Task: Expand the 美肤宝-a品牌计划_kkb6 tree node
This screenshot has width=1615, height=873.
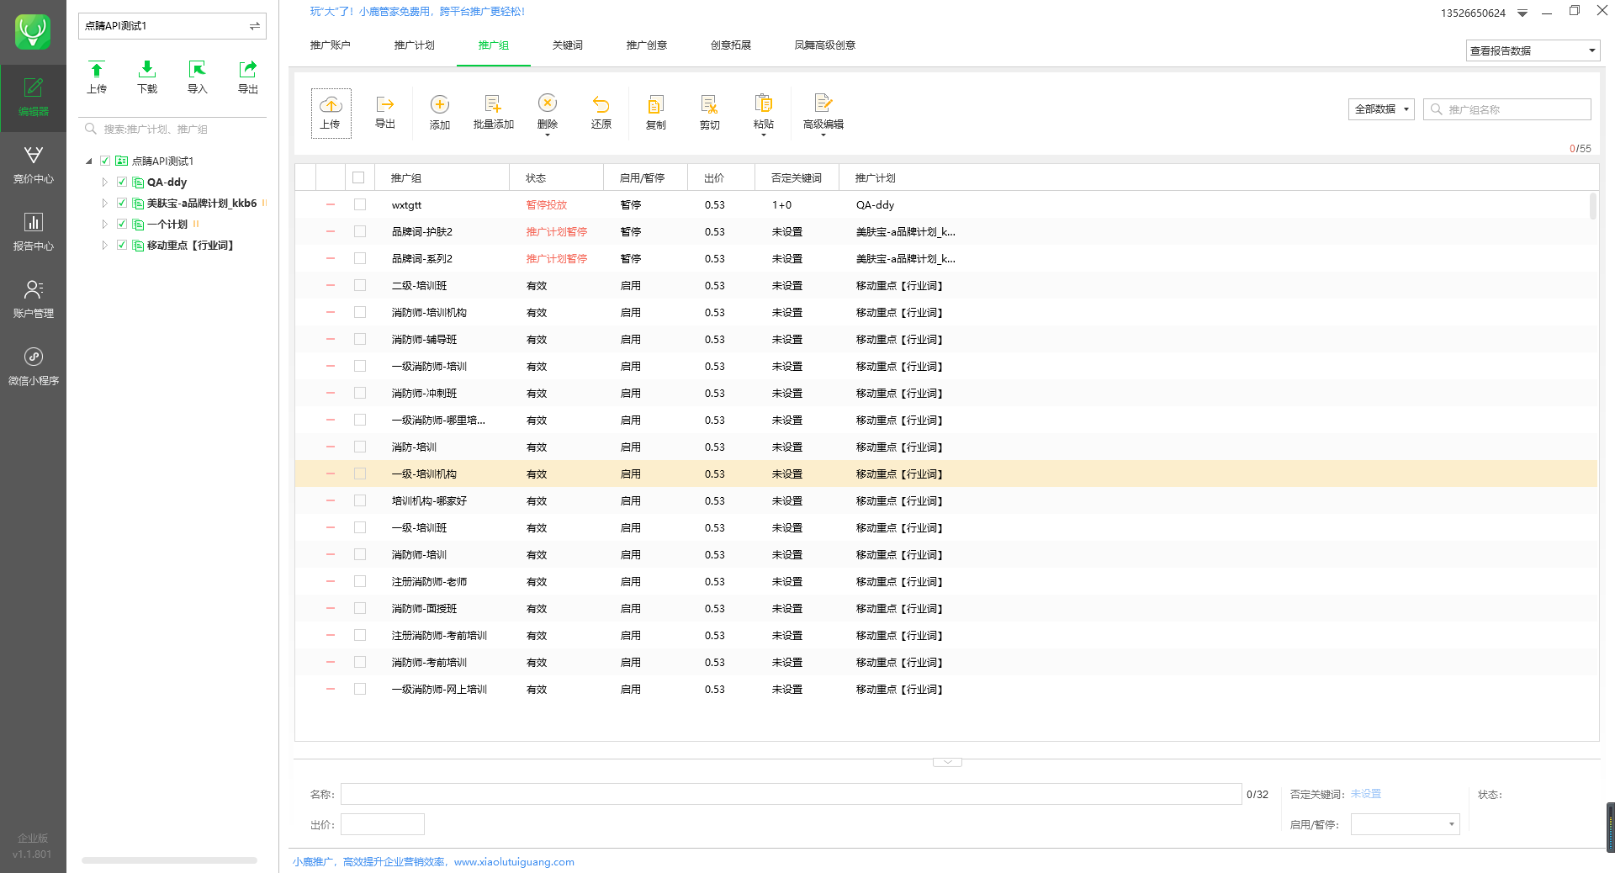Action: click(x=104, y=203)
